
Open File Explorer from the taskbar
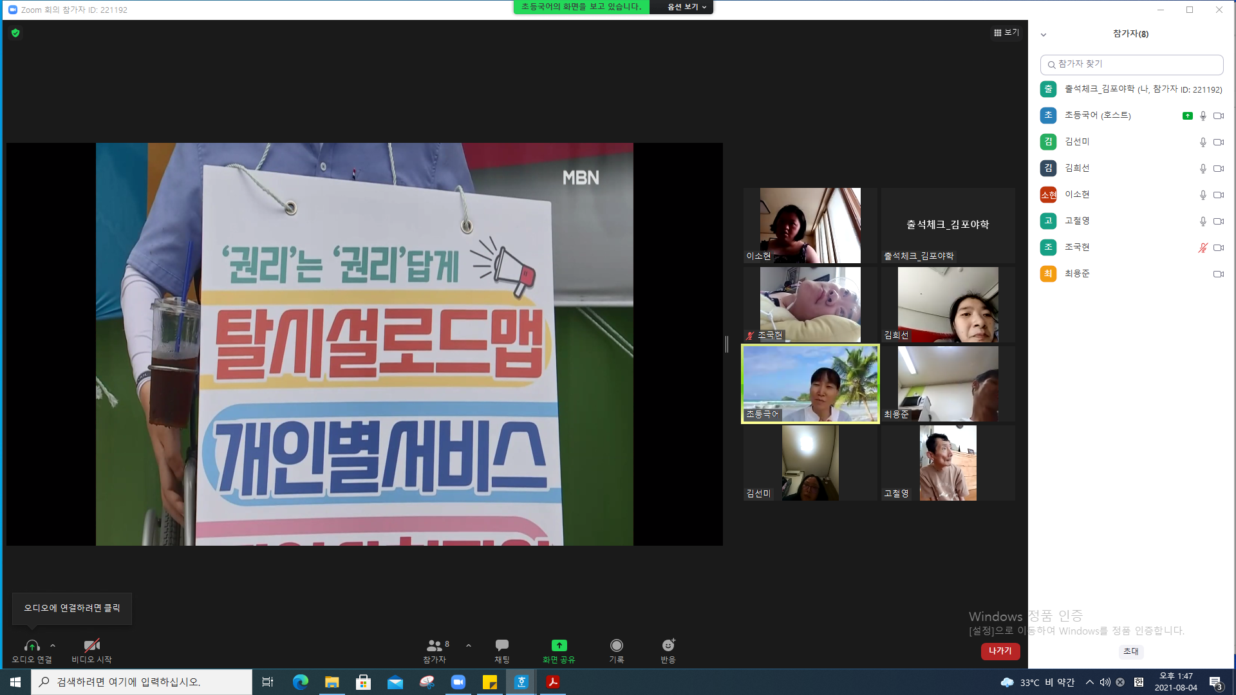[332, 682]
